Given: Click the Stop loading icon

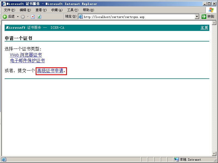Looking at the screenshot, I should coord(33,17).
